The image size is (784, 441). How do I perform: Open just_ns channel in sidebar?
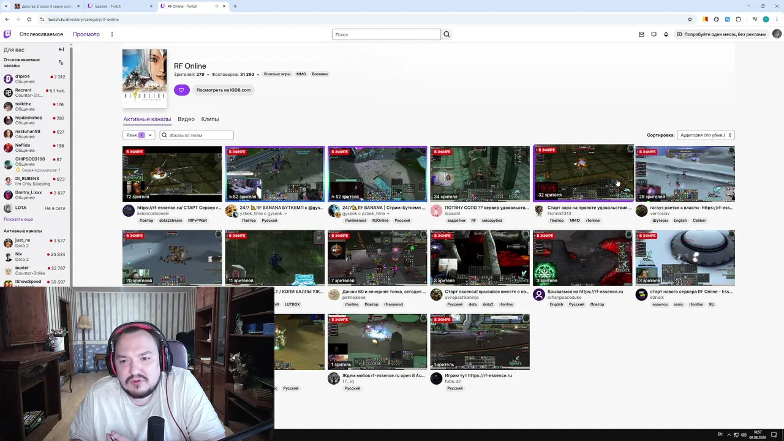pos(34,243)
